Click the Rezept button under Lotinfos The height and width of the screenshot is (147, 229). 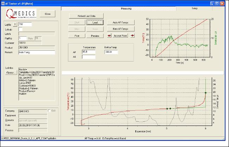pyautogui.click(x=11, y=72)
